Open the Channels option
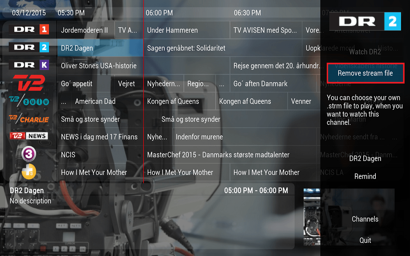Image resolution: width=410 pixels, height=256 pixels. pos(365,219)
